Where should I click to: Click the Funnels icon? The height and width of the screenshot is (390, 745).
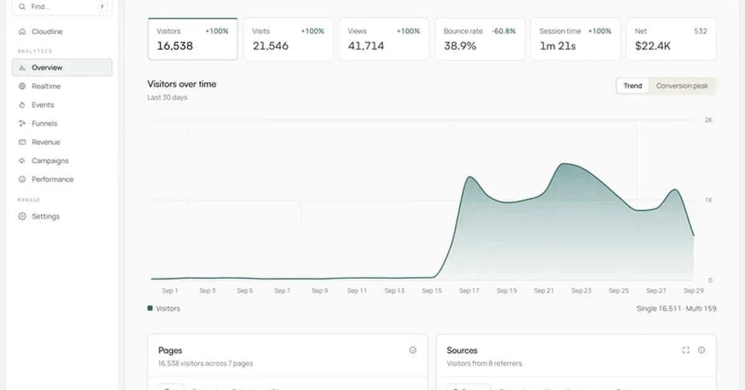(22, 124)
